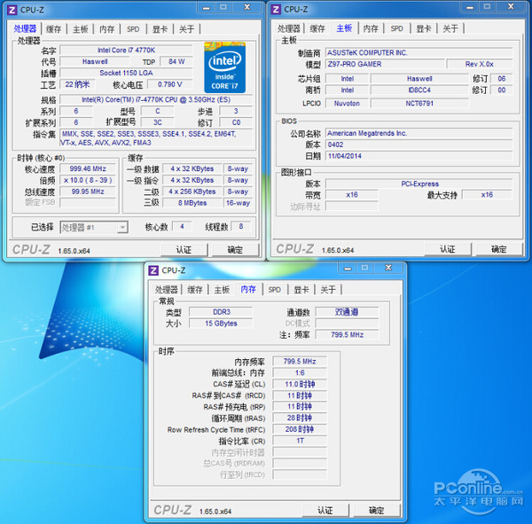Click 认证 button in memory window
532x524 pixels.
point(325,511)
